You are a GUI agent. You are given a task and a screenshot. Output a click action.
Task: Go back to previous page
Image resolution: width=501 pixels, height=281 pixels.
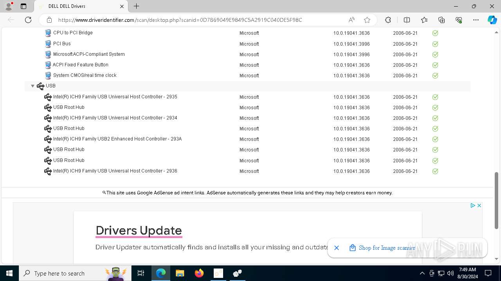click(x=11, y=20)
